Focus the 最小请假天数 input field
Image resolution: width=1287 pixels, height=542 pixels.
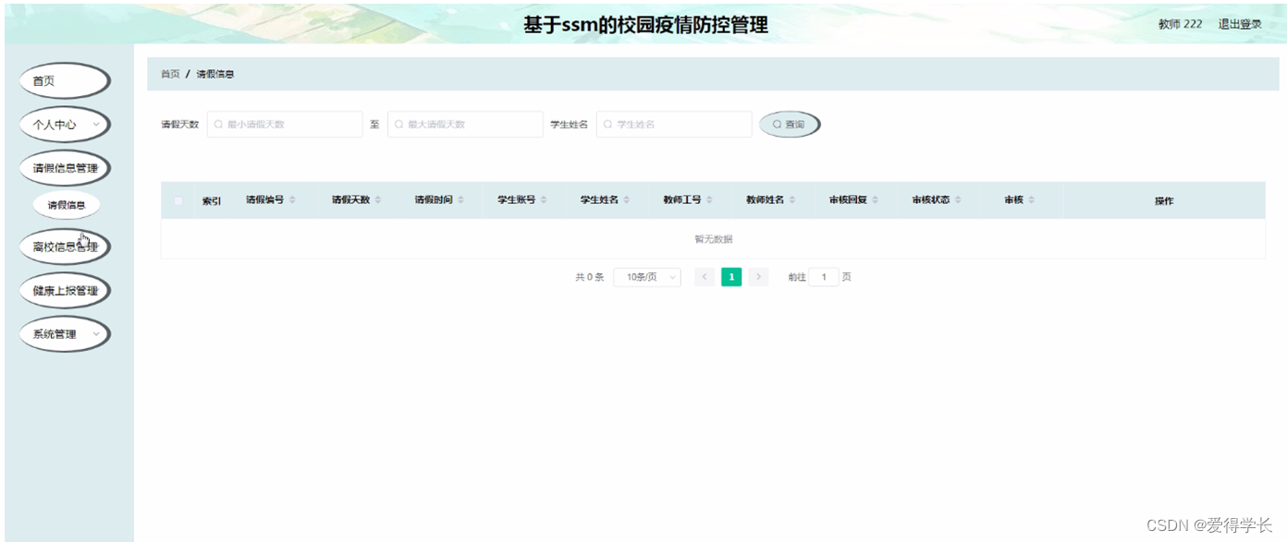(x=285, y=124)
